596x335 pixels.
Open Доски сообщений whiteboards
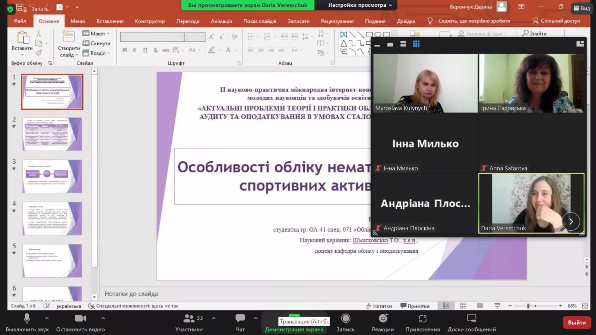[x=472, y=322]
